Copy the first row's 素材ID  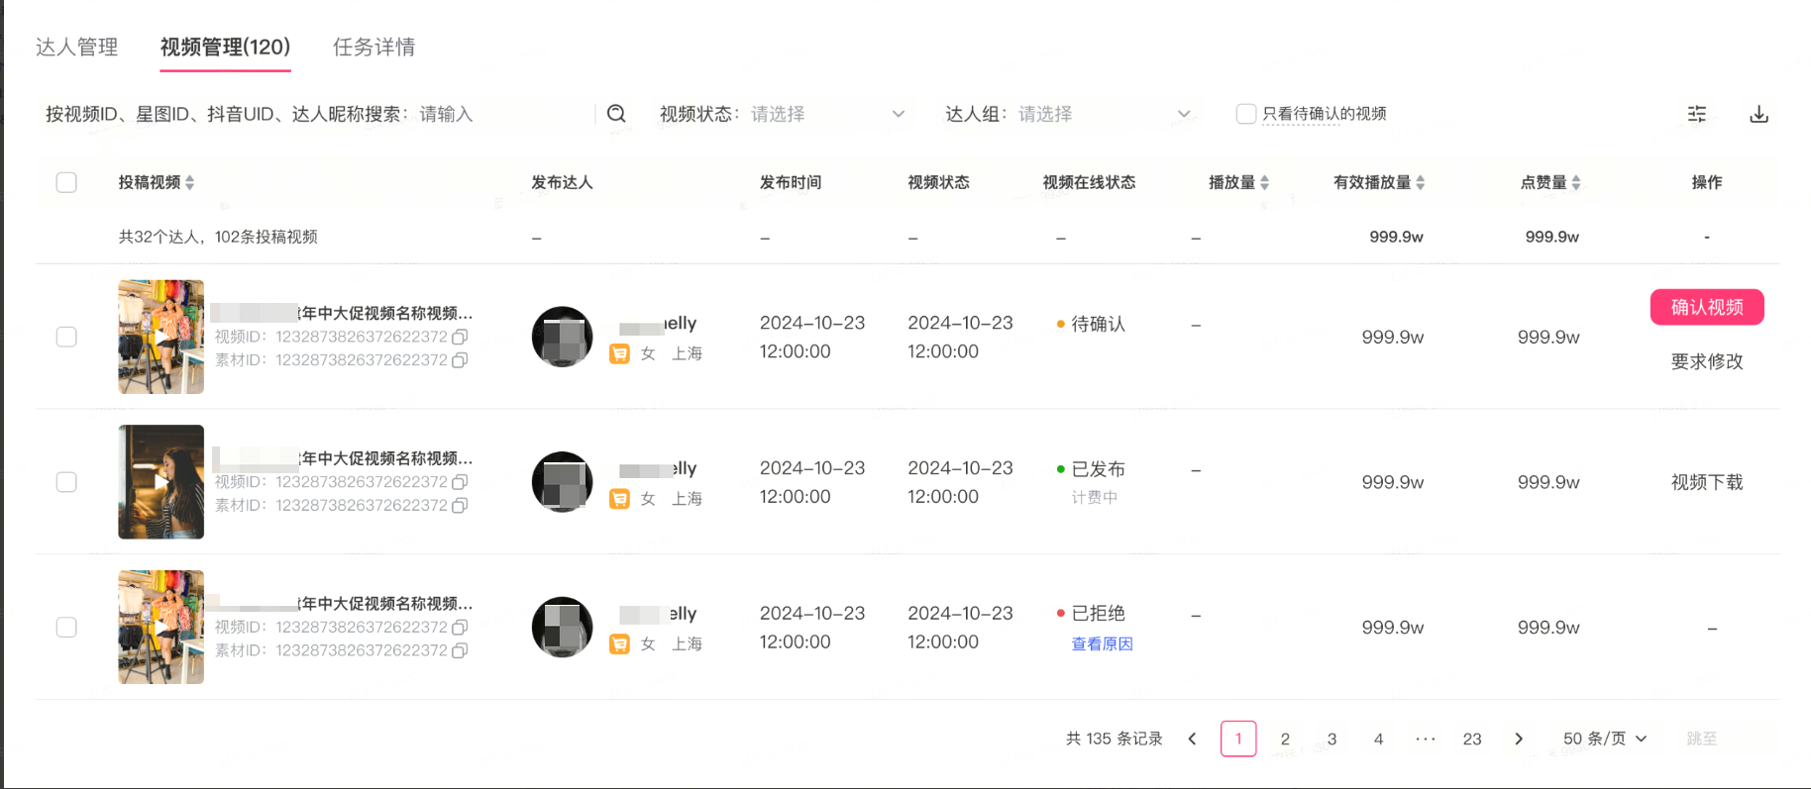pos(460,360)
